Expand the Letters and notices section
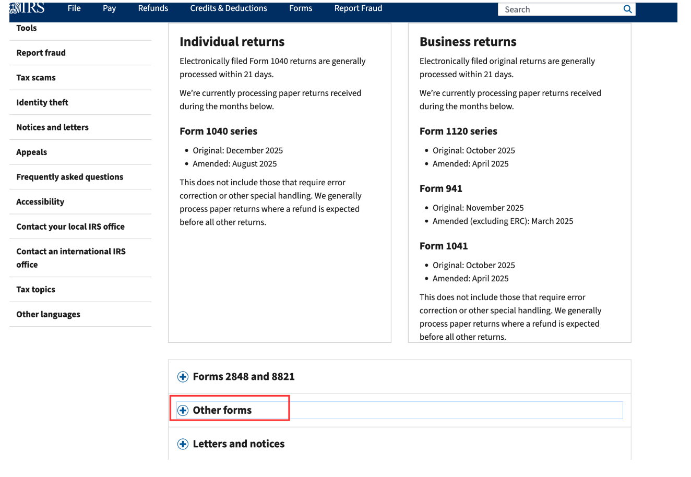The image size is (691, 477). (x=239, y=444)
